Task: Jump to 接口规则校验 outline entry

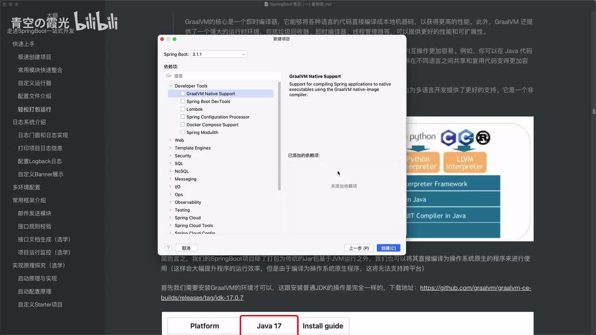Action: point(34,226)
